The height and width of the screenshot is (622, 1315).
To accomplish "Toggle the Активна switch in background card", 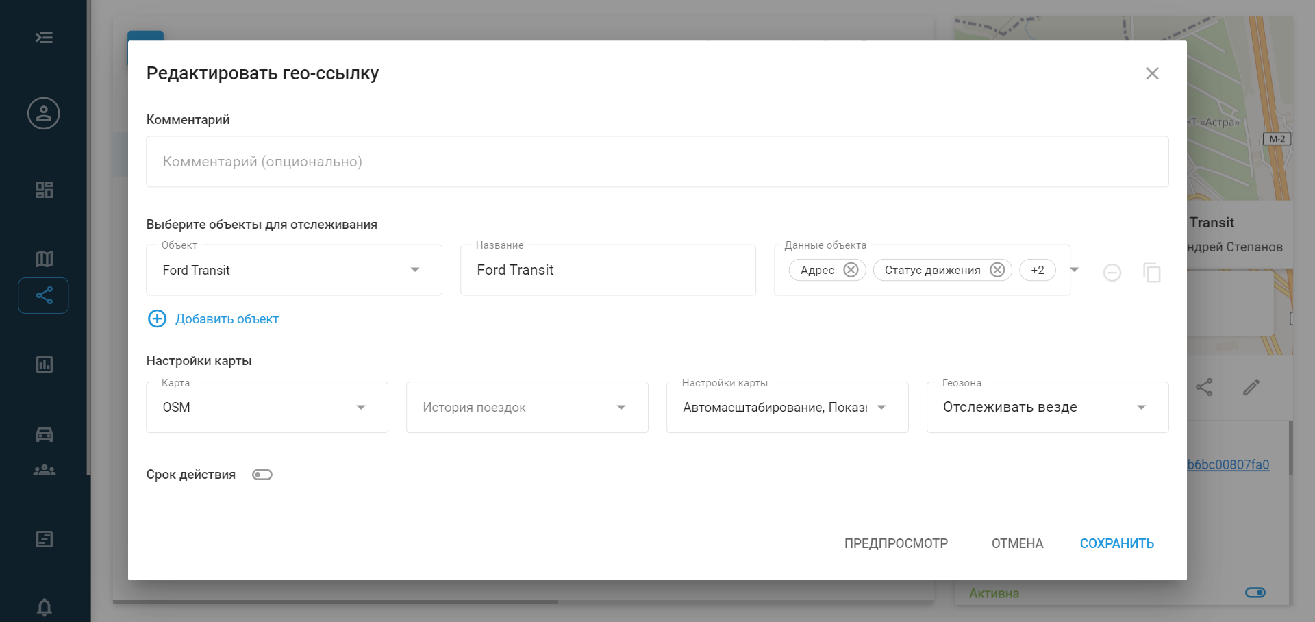I will click(1255, 593).
